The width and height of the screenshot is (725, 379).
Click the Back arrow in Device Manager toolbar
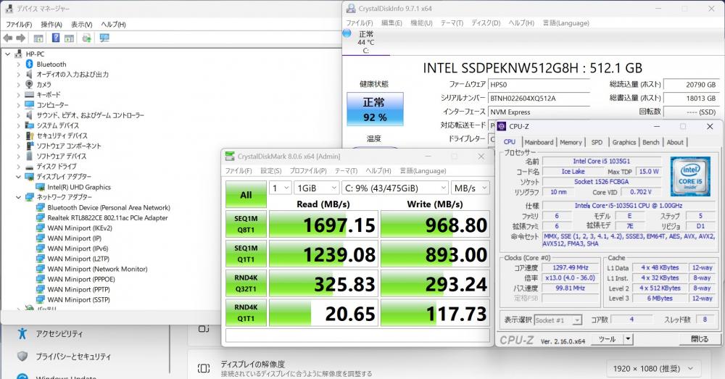[8, 38]
